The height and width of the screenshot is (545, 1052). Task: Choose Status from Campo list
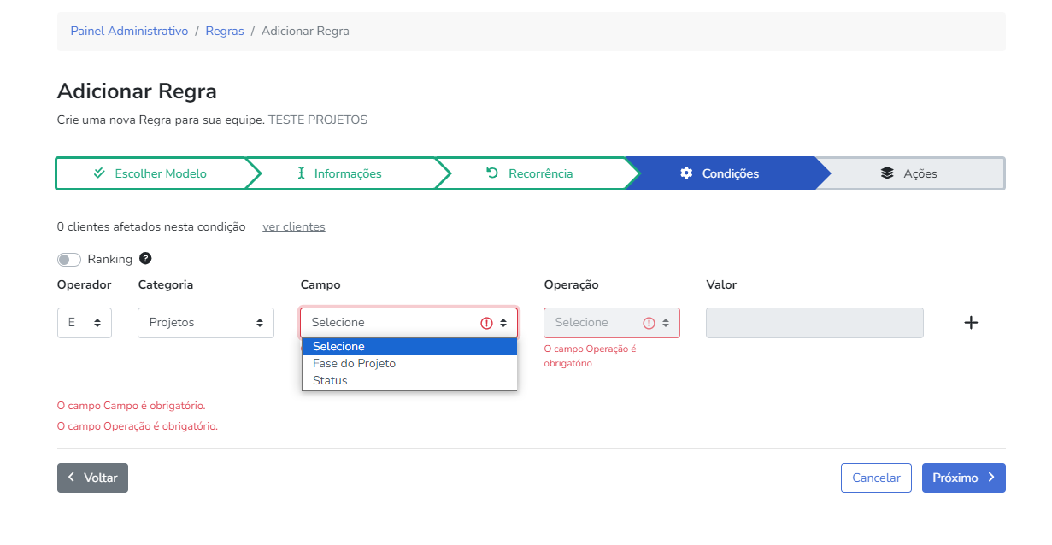[x=330, y=380]
